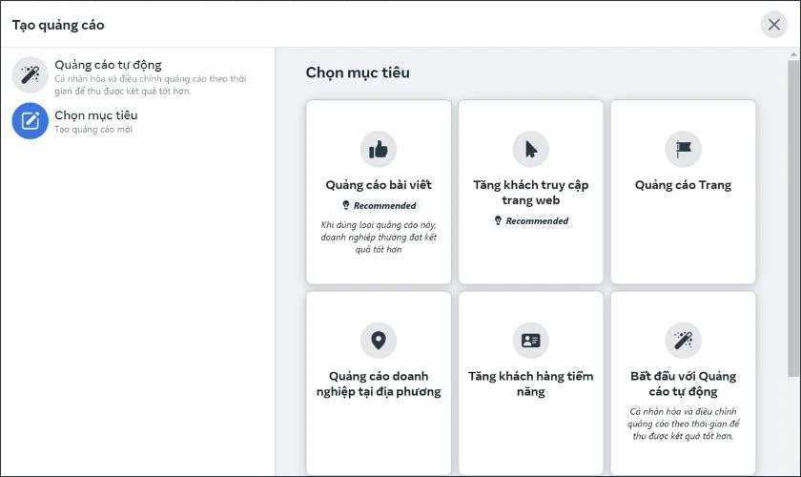Choose Quảng cáo doanh nghiệp tại địa phương
Image resolution: width=801 pixels, height=477 pixels.
(379, 384)
